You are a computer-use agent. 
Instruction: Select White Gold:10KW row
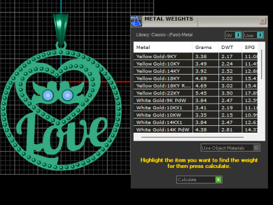coord(196,115)
